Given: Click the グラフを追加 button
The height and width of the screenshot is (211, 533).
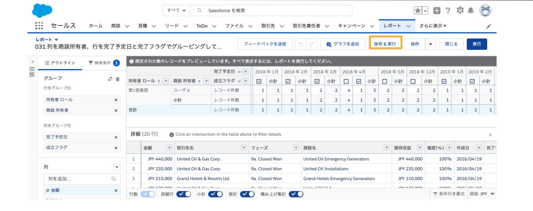Looking at the screenshot, I should 343,44.
